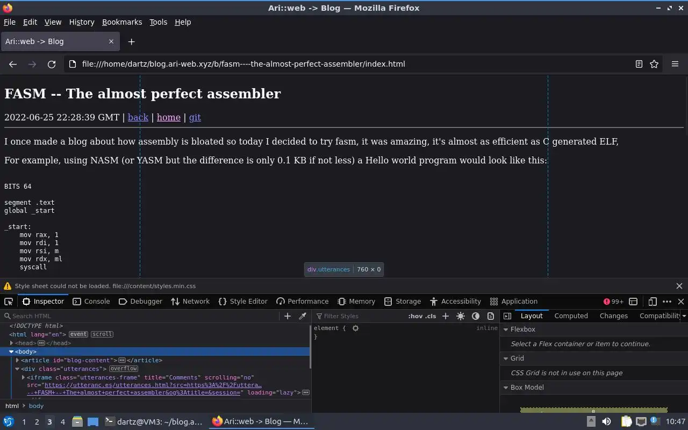Open the Firefox hamburger application menu
This screenshot has height=430, width=688.
[x=675, y=64]
